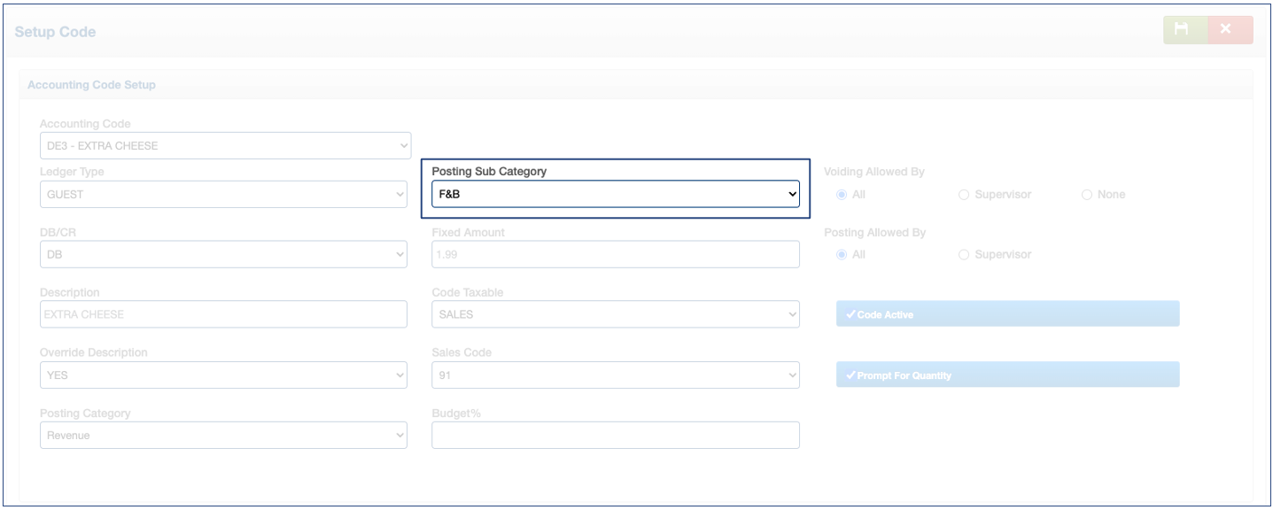1273x510 pixels.
Task: Toggle the Prompt For Quantity button
Action: 1007,375
